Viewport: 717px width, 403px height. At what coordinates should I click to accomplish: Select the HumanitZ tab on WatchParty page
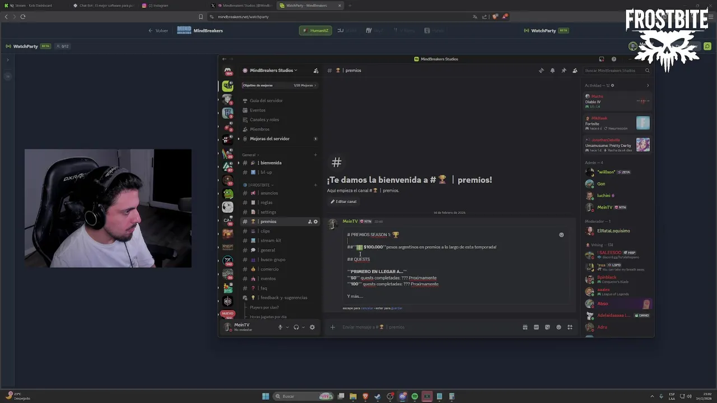pyautogui.click(x=315, y=31)
